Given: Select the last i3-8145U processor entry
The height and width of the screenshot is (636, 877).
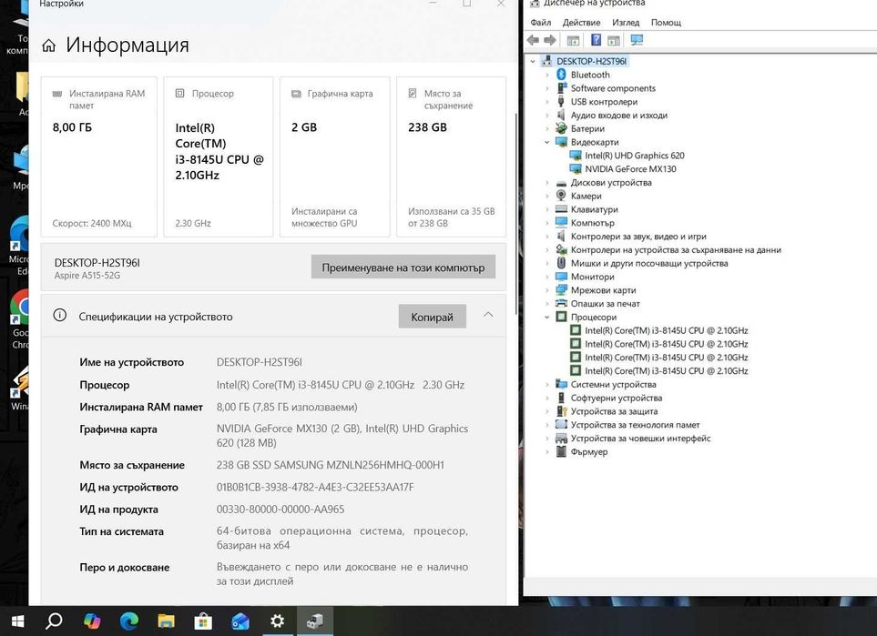Looking at the screenshot, I should [x=666, y=370].
